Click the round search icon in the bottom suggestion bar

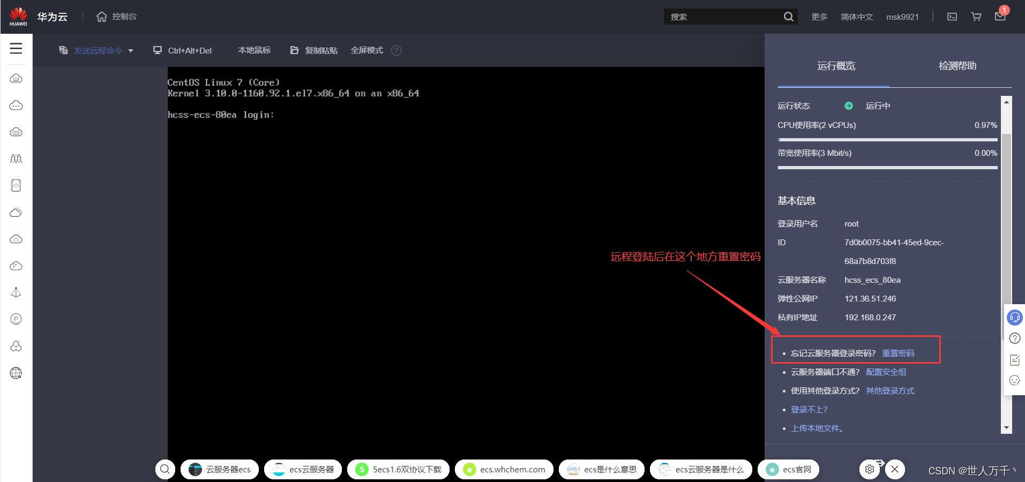165,469
